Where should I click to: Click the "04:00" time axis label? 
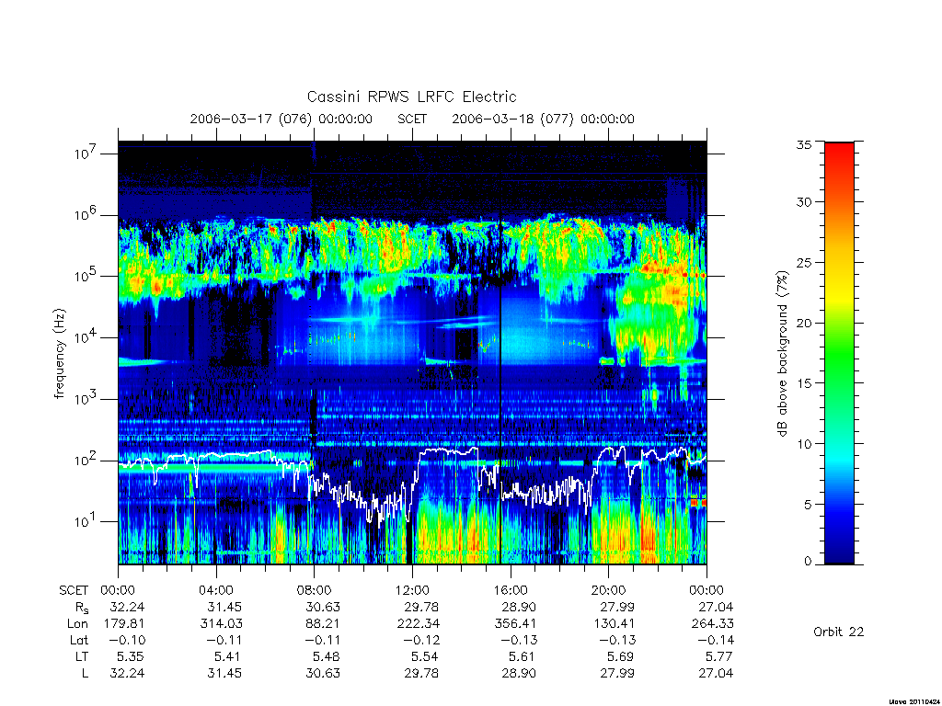[215, 590]
